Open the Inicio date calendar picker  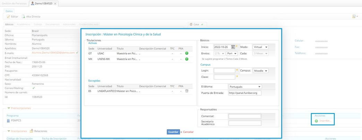(x=233, y=47)
